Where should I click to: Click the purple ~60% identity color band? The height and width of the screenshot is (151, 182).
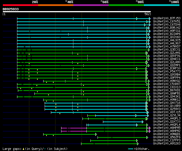coord(91,5)
